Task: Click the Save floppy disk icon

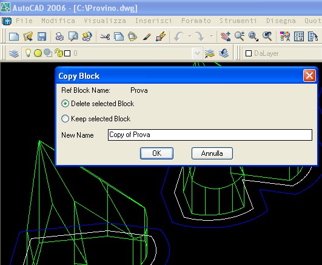Action: (42, 37)
